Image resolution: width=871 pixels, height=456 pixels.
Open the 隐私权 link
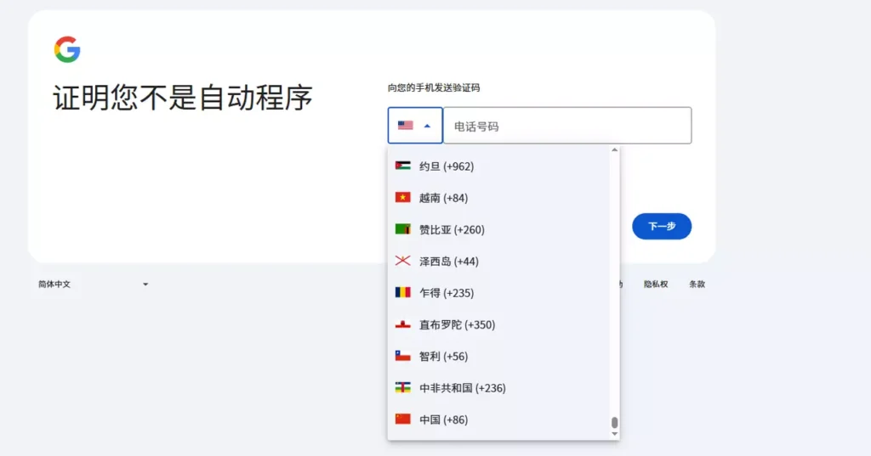[656, 284]
